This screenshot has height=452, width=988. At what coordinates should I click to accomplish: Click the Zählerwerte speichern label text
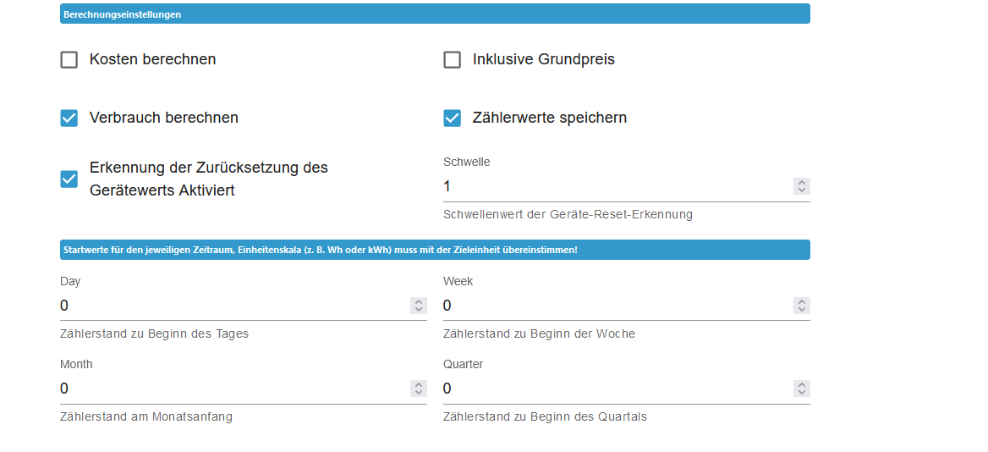[x=550, y=119]
